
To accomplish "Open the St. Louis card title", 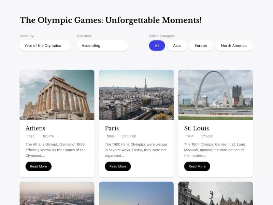I will 197,128.
